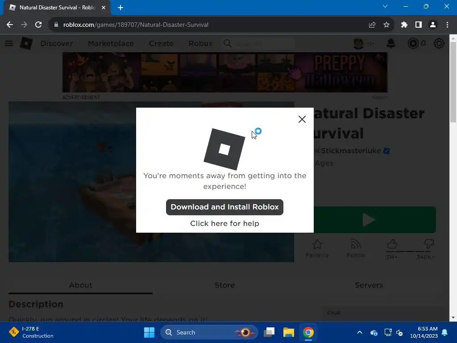Favorite the game with star icon
The height and width of the screenshot is (343, 457).
(x=317, y=249)
